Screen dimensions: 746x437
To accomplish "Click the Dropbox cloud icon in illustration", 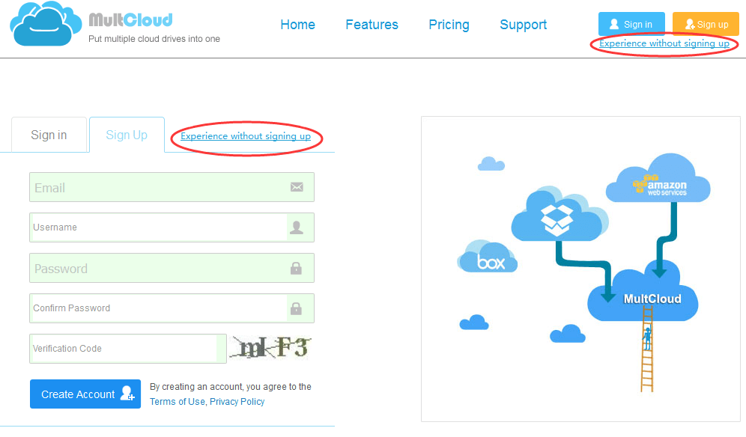I will [x=559, y=215].
